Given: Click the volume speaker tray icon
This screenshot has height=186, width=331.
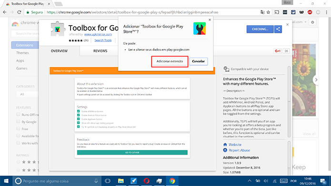Looking at the screenshot, I should [x=266, y=181].
